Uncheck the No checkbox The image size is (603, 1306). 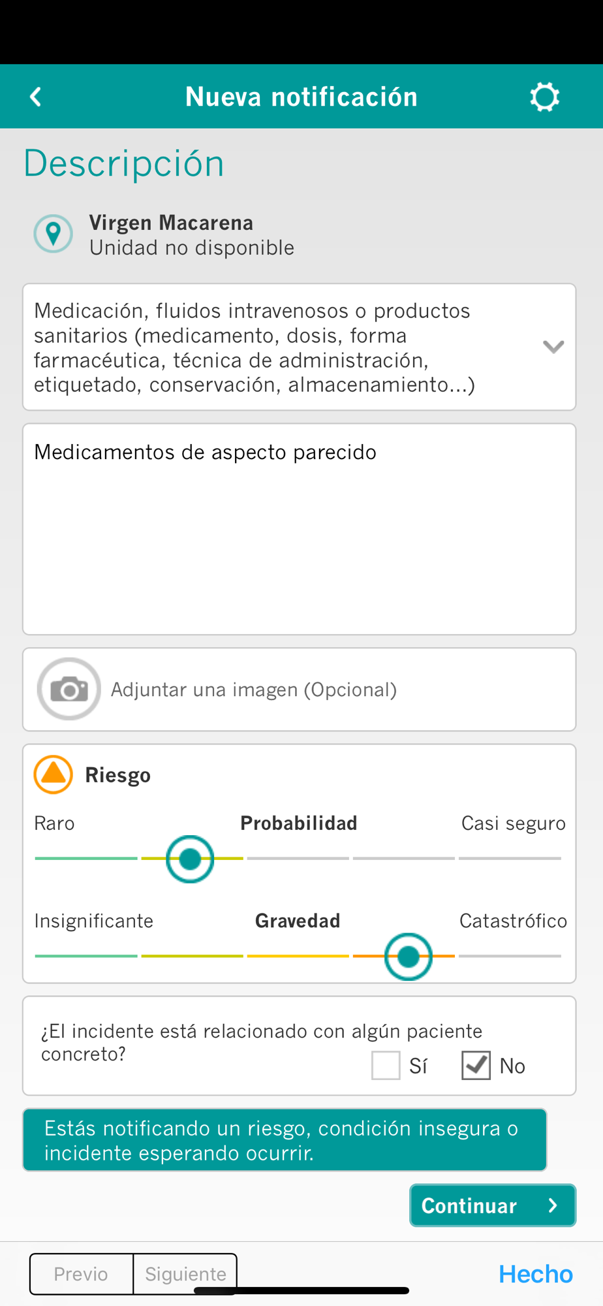point(476,1066)
